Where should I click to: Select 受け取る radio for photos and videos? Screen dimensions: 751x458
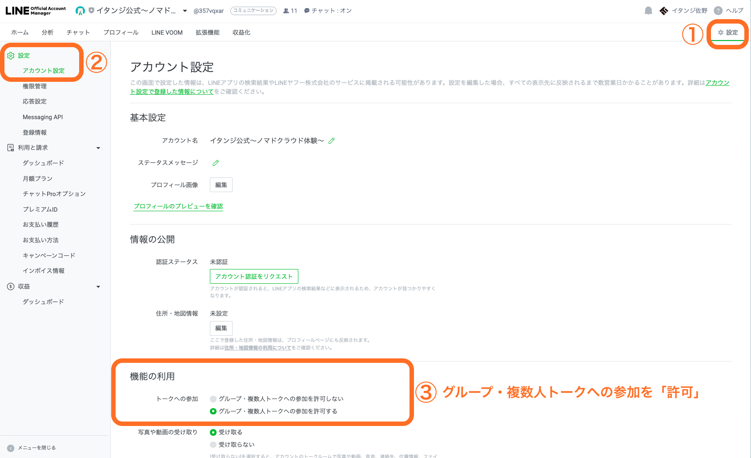coord(213,432)
